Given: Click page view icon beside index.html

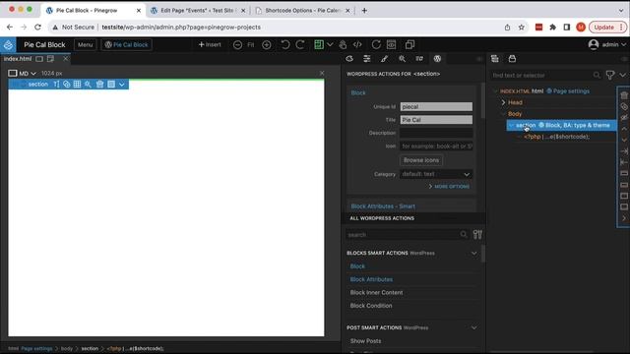Looking at the screenshot, I should point(39,59).
